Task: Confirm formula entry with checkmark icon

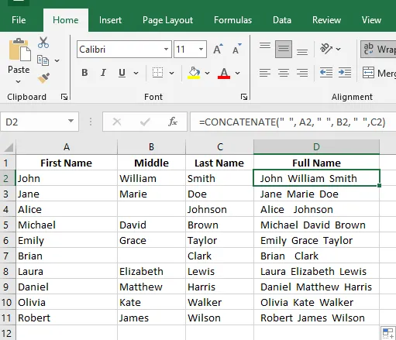Action: (x=145, y=122)
